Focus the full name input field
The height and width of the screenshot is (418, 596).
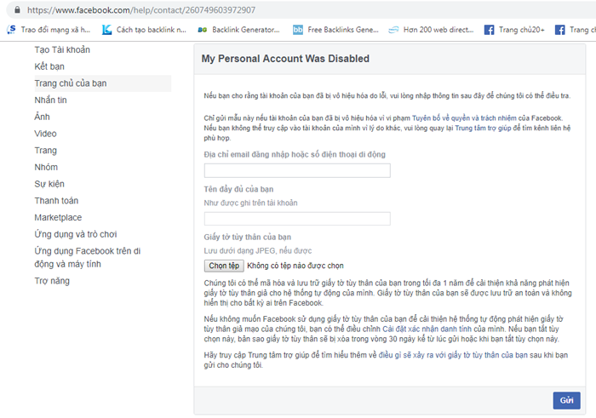(x=297, y=219)
